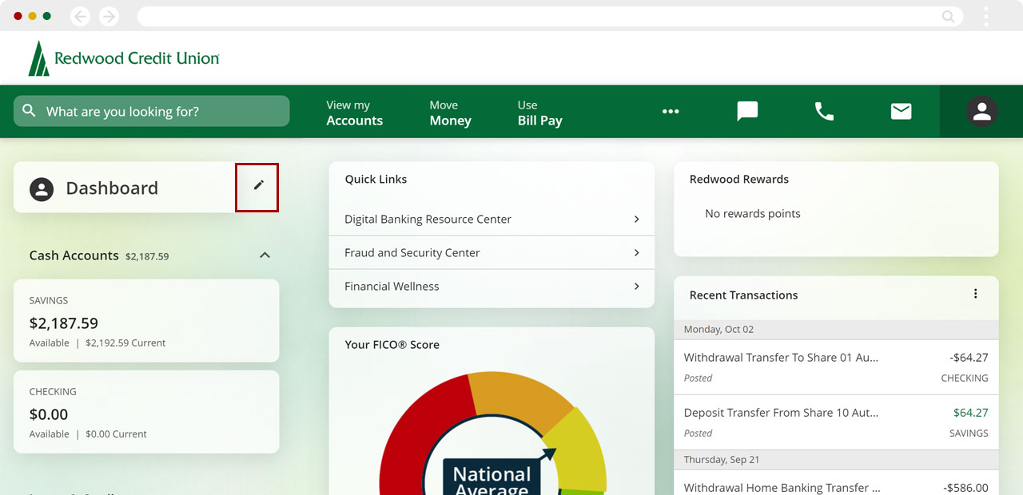This screenshot has height=495, width=1023.
Task: Click the browser address bar
Action: (x=550, y=16)
